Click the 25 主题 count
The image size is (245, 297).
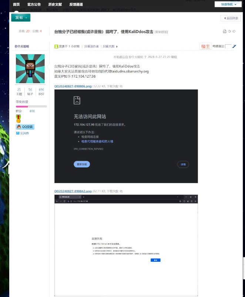19,92
